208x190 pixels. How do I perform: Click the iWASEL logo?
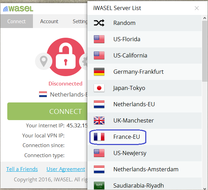[18, 9]
